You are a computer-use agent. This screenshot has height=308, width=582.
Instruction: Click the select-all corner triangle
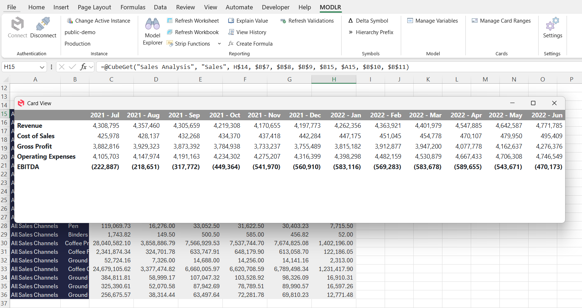pos(5,79)
